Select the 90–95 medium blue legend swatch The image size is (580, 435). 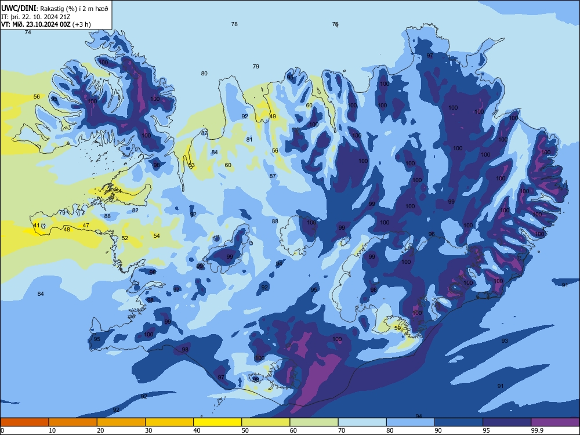click(x=459, y=422)
